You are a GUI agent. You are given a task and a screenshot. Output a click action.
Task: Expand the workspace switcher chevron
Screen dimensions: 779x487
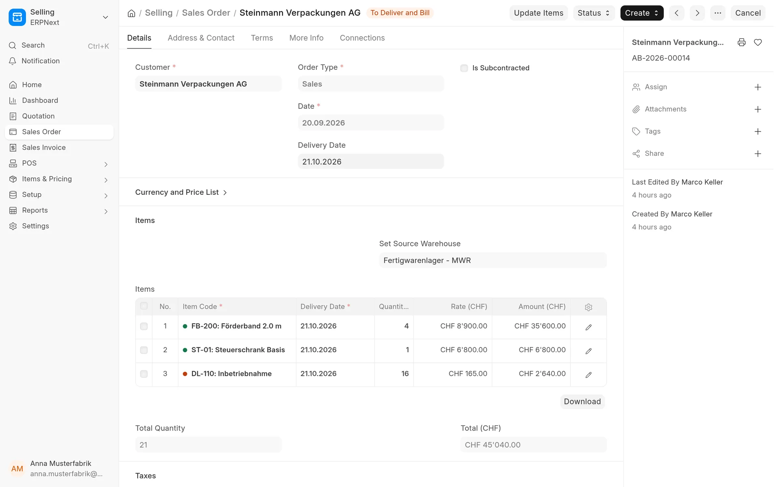tap(106, 17)
